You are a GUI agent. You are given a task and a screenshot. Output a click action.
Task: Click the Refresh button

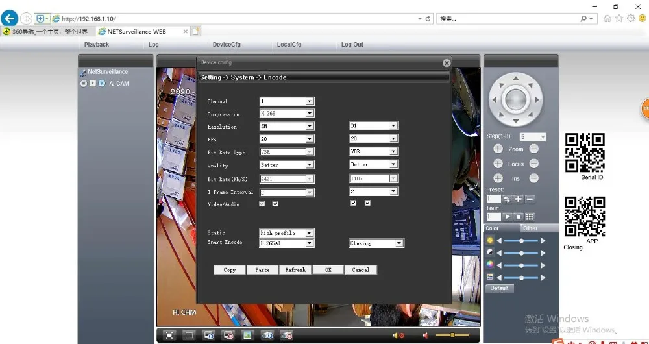(x=295, y=270)
